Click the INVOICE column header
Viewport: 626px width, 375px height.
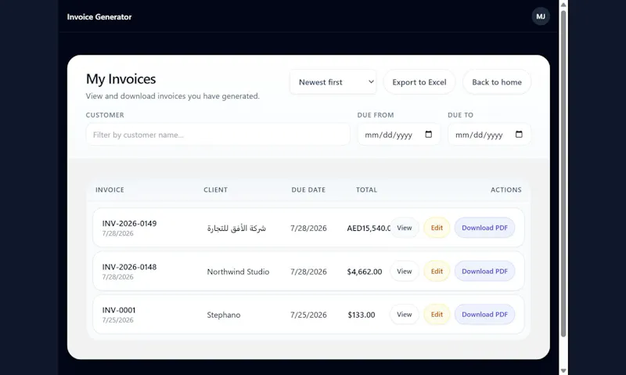[110, 189]
